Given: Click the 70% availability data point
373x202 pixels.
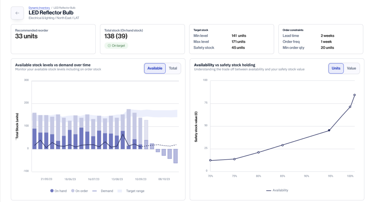Looking at the screenshot, I should point(210,160).
